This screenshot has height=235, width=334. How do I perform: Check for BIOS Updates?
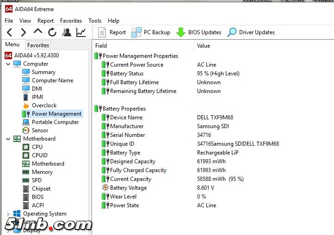[x=198, y=32]
